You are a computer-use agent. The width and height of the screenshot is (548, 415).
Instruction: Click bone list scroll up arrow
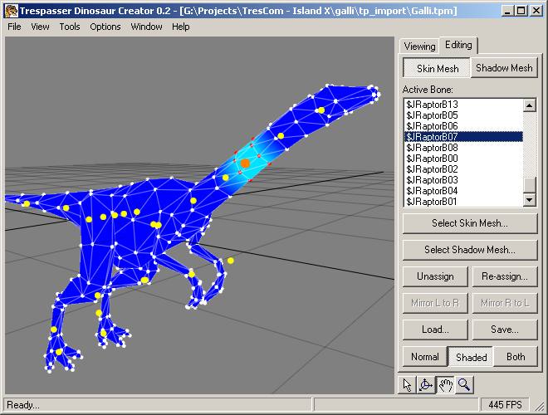tap(530, 105)
